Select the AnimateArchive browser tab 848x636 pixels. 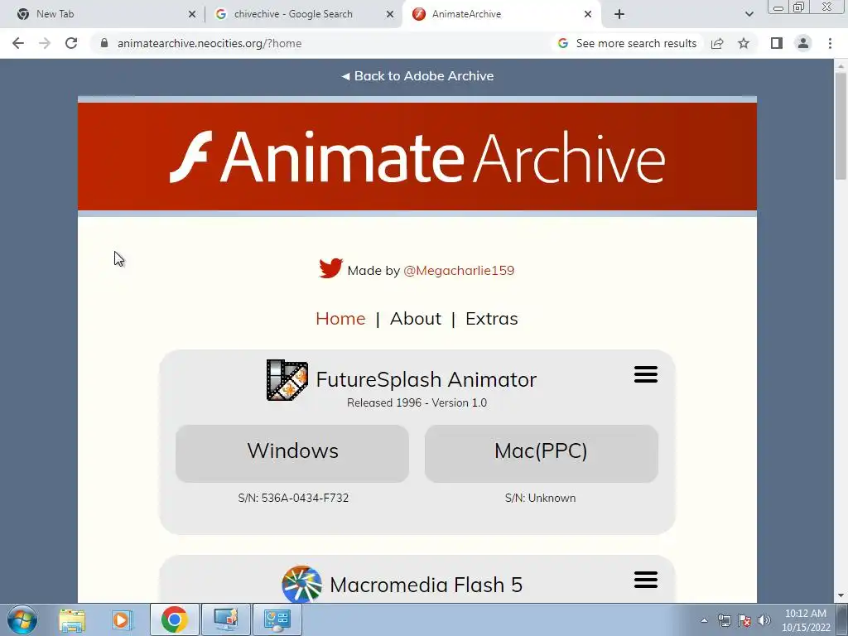(501, 14)
